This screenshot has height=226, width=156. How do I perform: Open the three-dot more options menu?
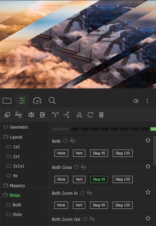click(x=147, y=101)
